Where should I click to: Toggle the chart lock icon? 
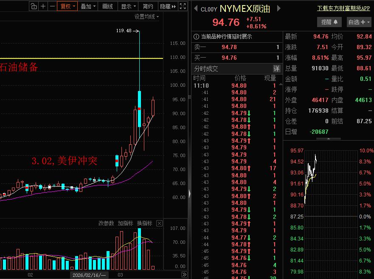[34, 6]
